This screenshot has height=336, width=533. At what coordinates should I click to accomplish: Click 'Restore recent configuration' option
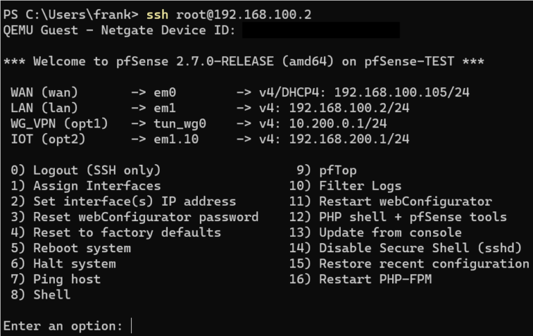coord(423,264)
